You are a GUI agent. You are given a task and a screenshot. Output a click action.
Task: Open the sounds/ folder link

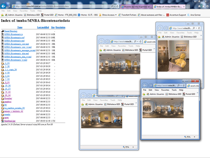click(7, 114)
